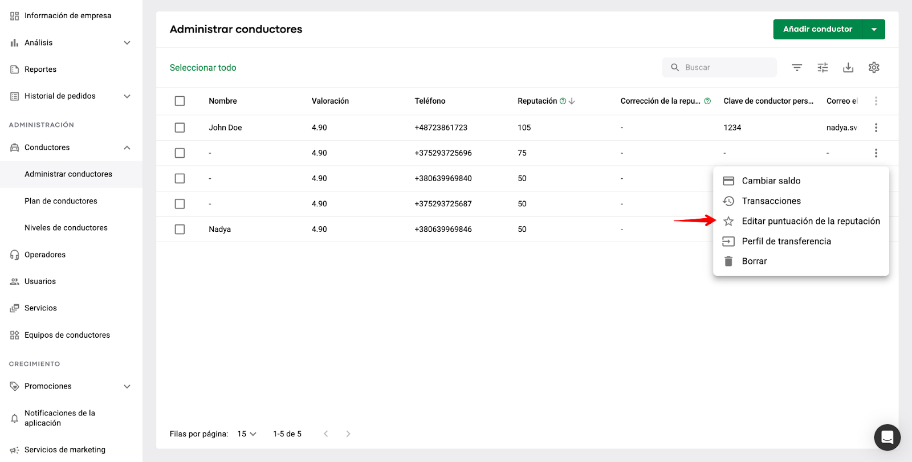Click the Nadya name cell
The image size is (912, 462).
219,229
